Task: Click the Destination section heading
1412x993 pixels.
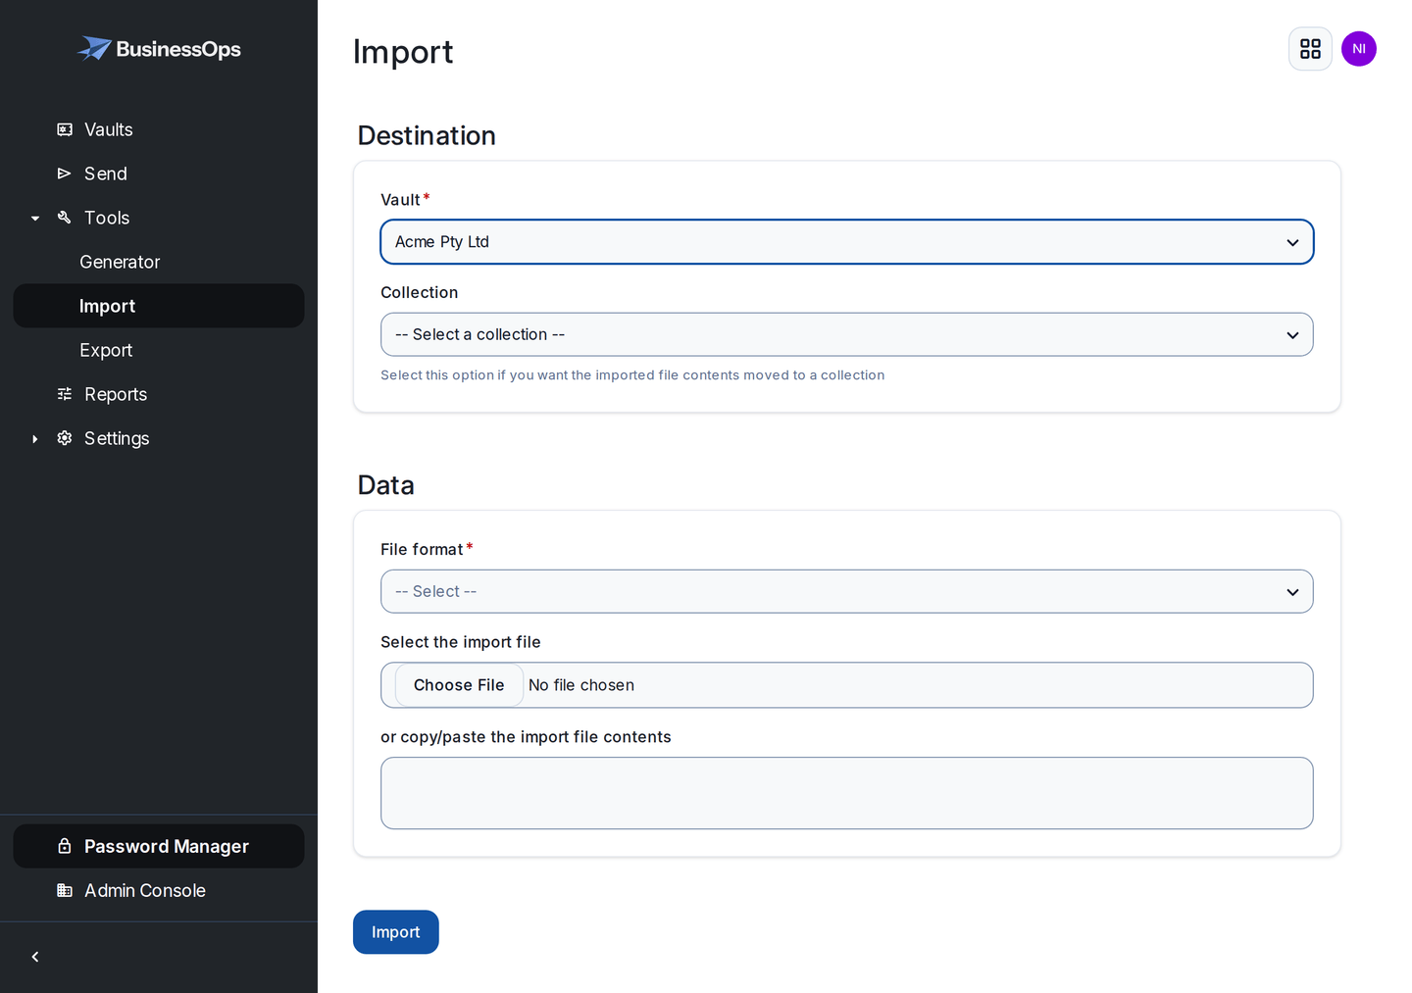Action: pos(427,135)
